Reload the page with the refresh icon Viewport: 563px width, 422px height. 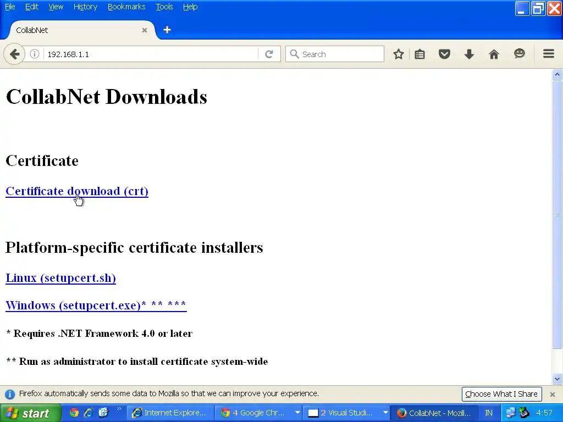pos(269,54)
